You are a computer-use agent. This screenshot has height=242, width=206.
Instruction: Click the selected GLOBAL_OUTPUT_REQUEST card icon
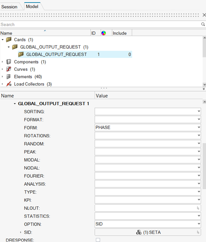(21, 54)
